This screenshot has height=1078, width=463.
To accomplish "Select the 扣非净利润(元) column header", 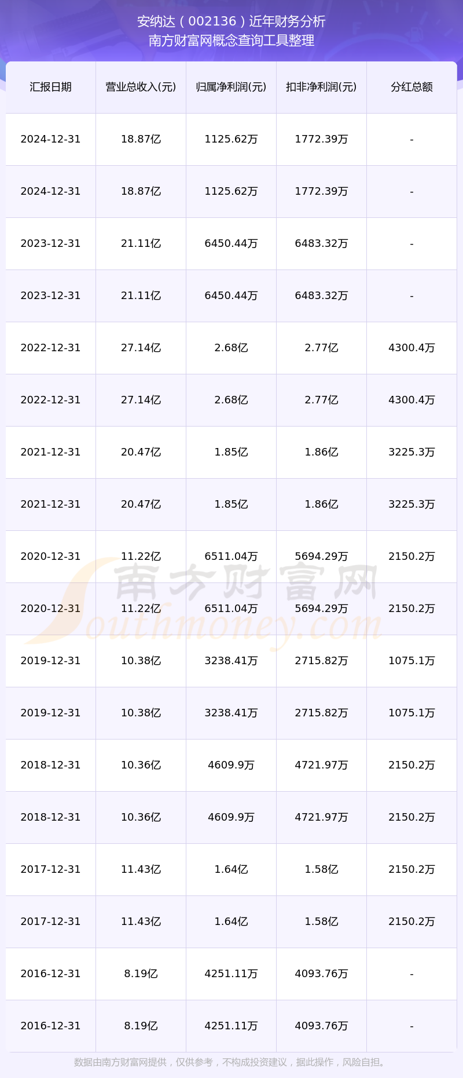I will tap(321, 87).
